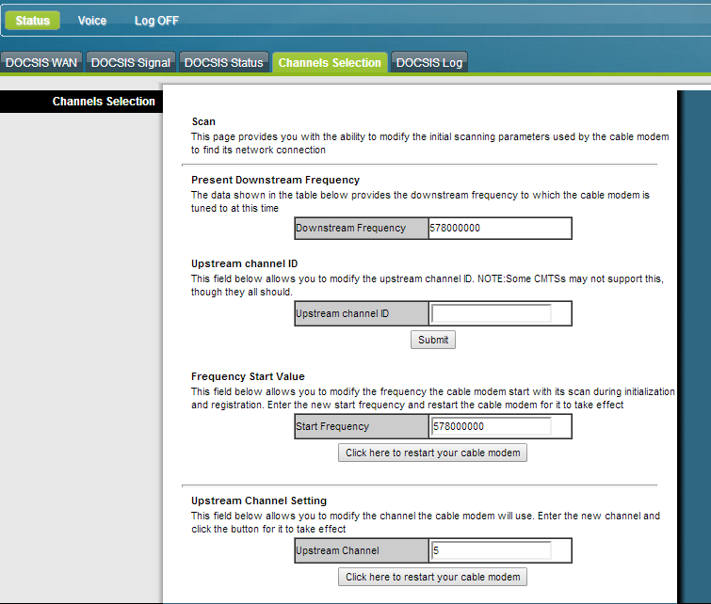Open the Status menu at the top

(x=33, y=21)
